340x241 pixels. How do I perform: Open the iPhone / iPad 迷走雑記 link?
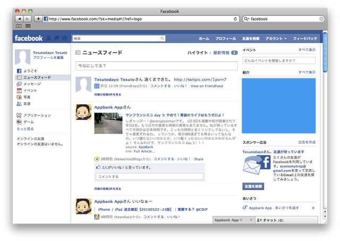tap(152, 209)
